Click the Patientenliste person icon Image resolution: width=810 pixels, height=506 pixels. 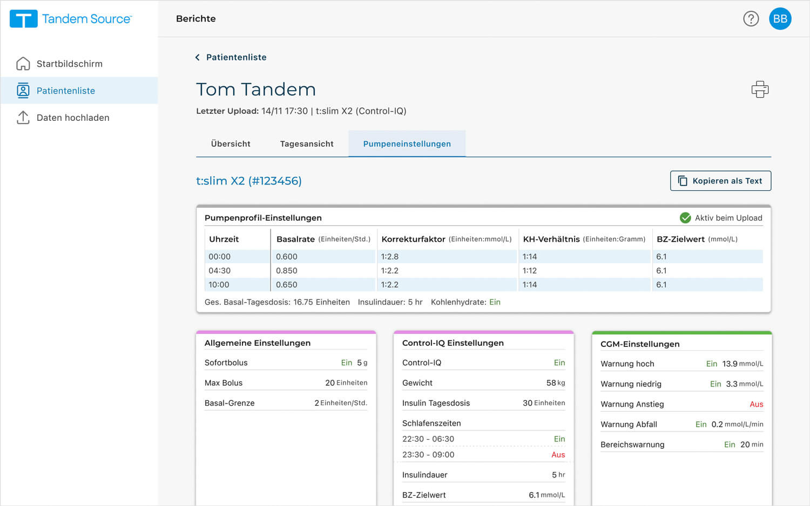tap(23, 90)
